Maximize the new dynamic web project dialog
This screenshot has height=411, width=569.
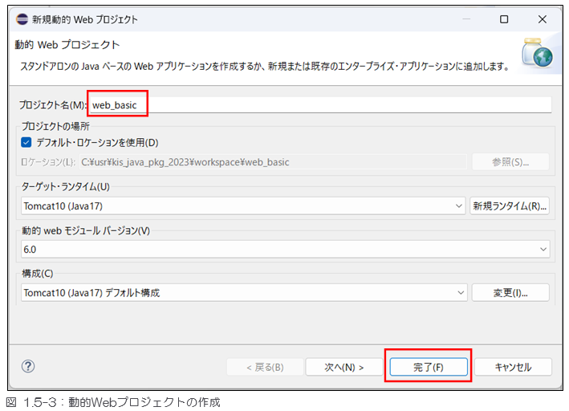click(x=504, y=18)
